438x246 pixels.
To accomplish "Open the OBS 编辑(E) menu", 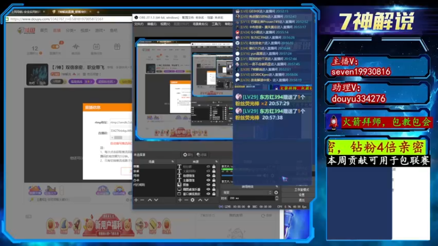I will 152,24.
